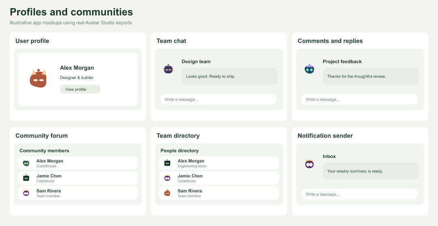
Task: Open the View profile button
Action: pyautogui.click(x=80, y=89)
